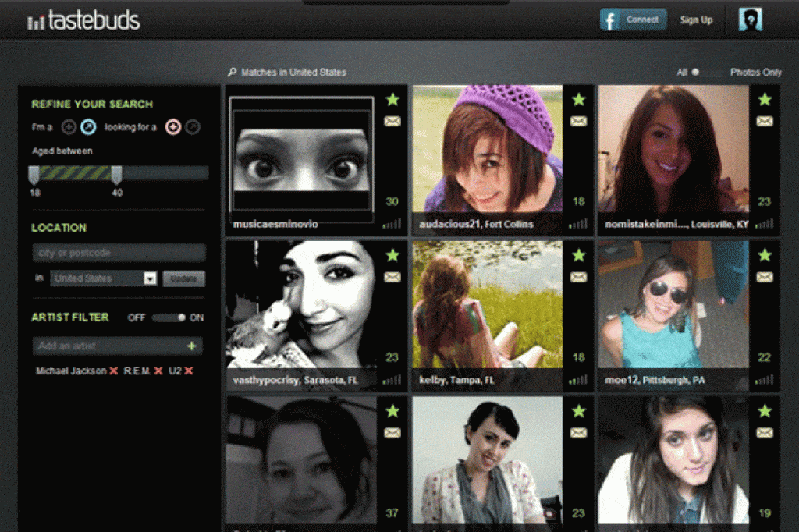Screen dimensions: 799x532
Task: Favorite nomistakeinmi's profile with the star
Action: pos(765,100)
